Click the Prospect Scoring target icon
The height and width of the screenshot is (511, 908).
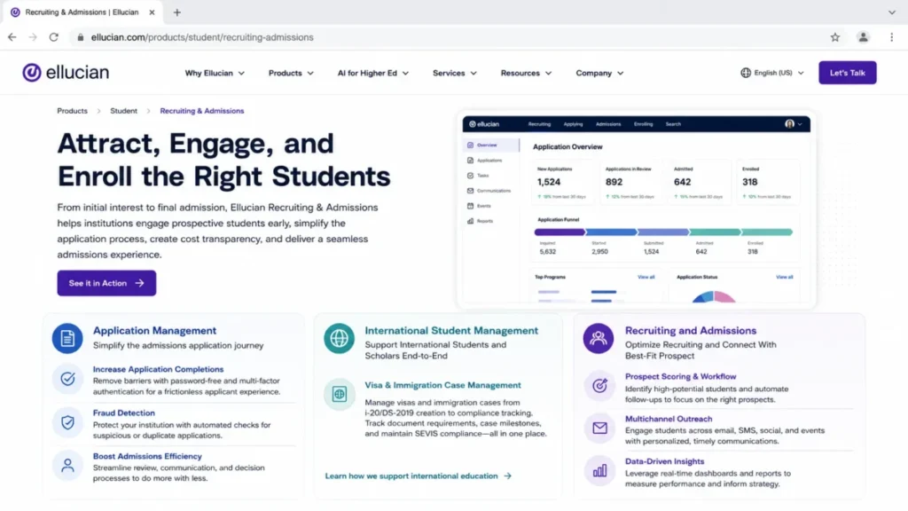599,386
